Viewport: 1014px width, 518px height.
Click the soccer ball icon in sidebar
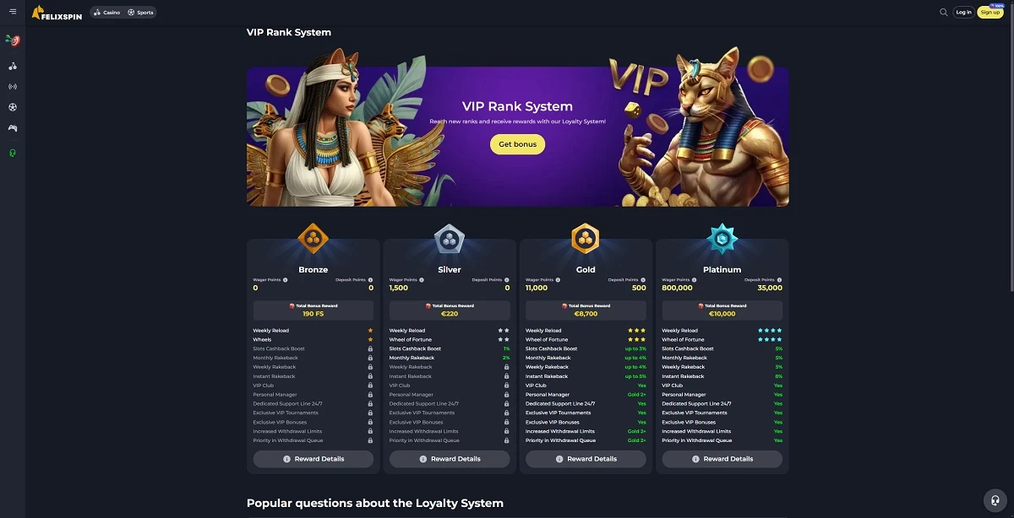[x=13, y=107]
